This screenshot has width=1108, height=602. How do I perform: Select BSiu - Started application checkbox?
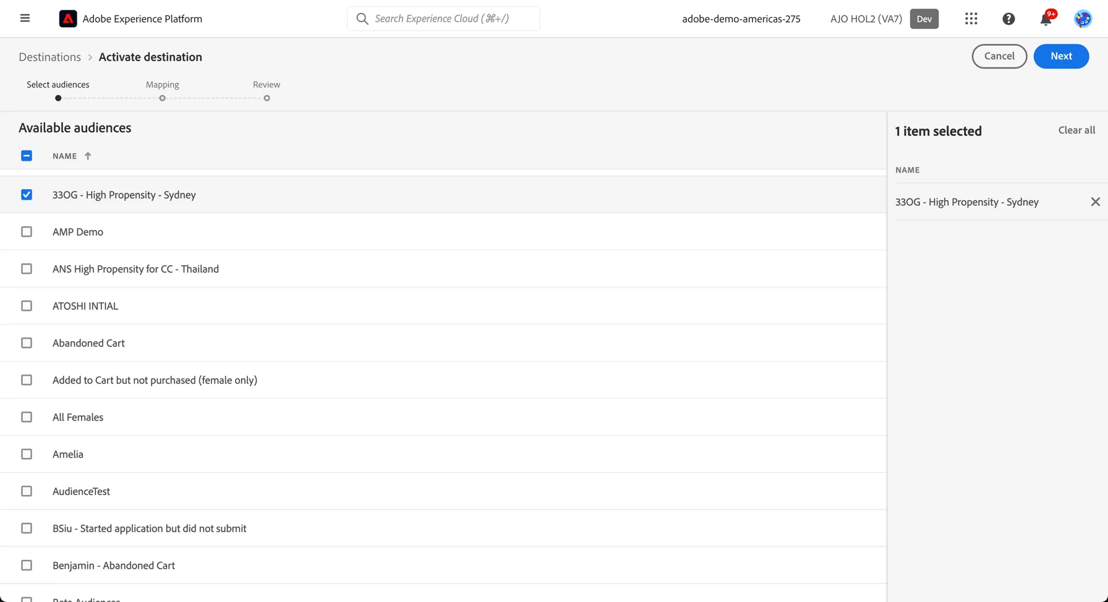27,528
